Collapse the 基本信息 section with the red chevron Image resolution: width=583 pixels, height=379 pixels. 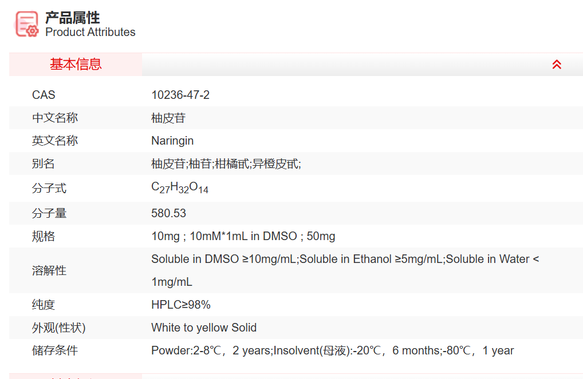557,65
